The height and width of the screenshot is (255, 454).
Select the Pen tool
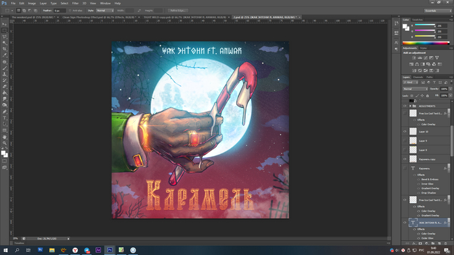[5, 112]
